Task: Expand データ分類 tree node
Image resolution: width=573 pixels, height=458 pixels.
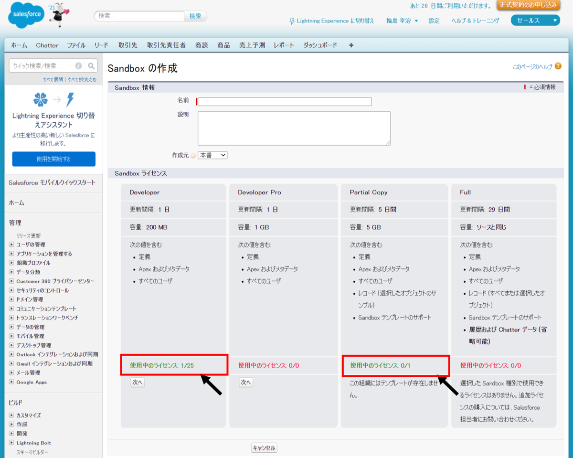Action: 11,272
